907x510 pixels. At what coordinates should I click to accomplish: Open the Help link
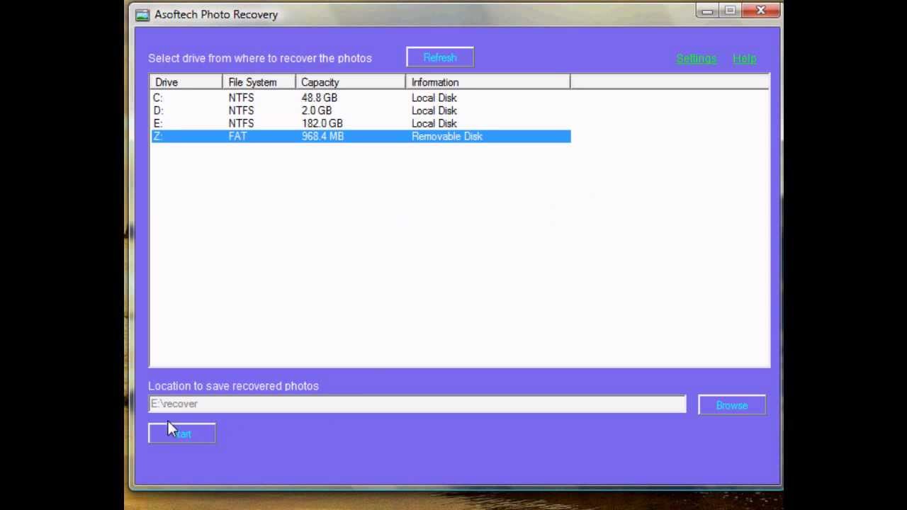[x=744, y=58]
